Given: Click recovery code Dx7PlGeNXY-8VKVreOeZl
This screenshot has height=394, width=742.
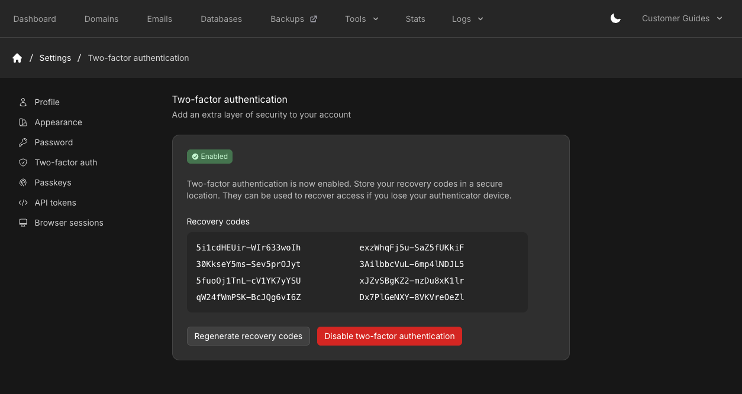Looking at the screenshot, I should click(412, 297).
